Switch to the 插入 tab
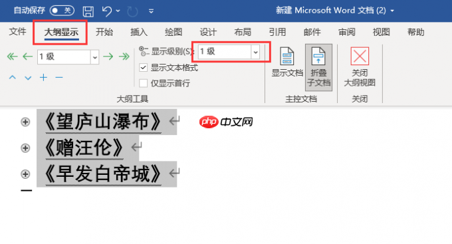Viewport: 452px width, 244px height. [x=139, y=32]
